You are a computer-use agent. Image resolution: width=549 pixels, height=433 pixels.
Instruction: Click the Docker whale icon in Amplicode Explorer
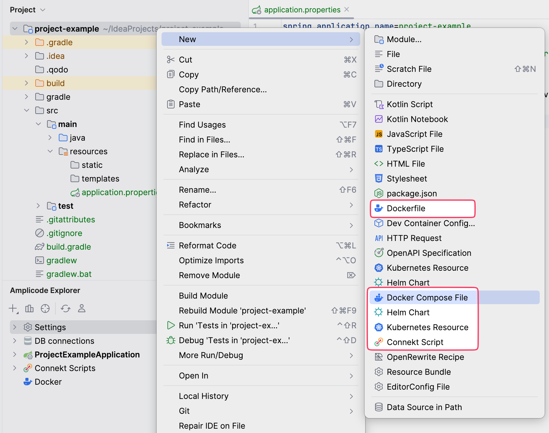tap(28, 382)
